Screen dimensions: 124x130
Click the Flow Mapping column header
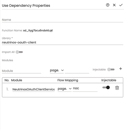pyautogui.click(x=68, y=80)
